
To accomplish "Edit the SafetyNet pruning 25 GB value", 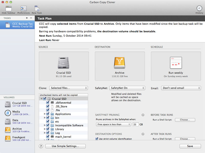I will coord(136,125).
